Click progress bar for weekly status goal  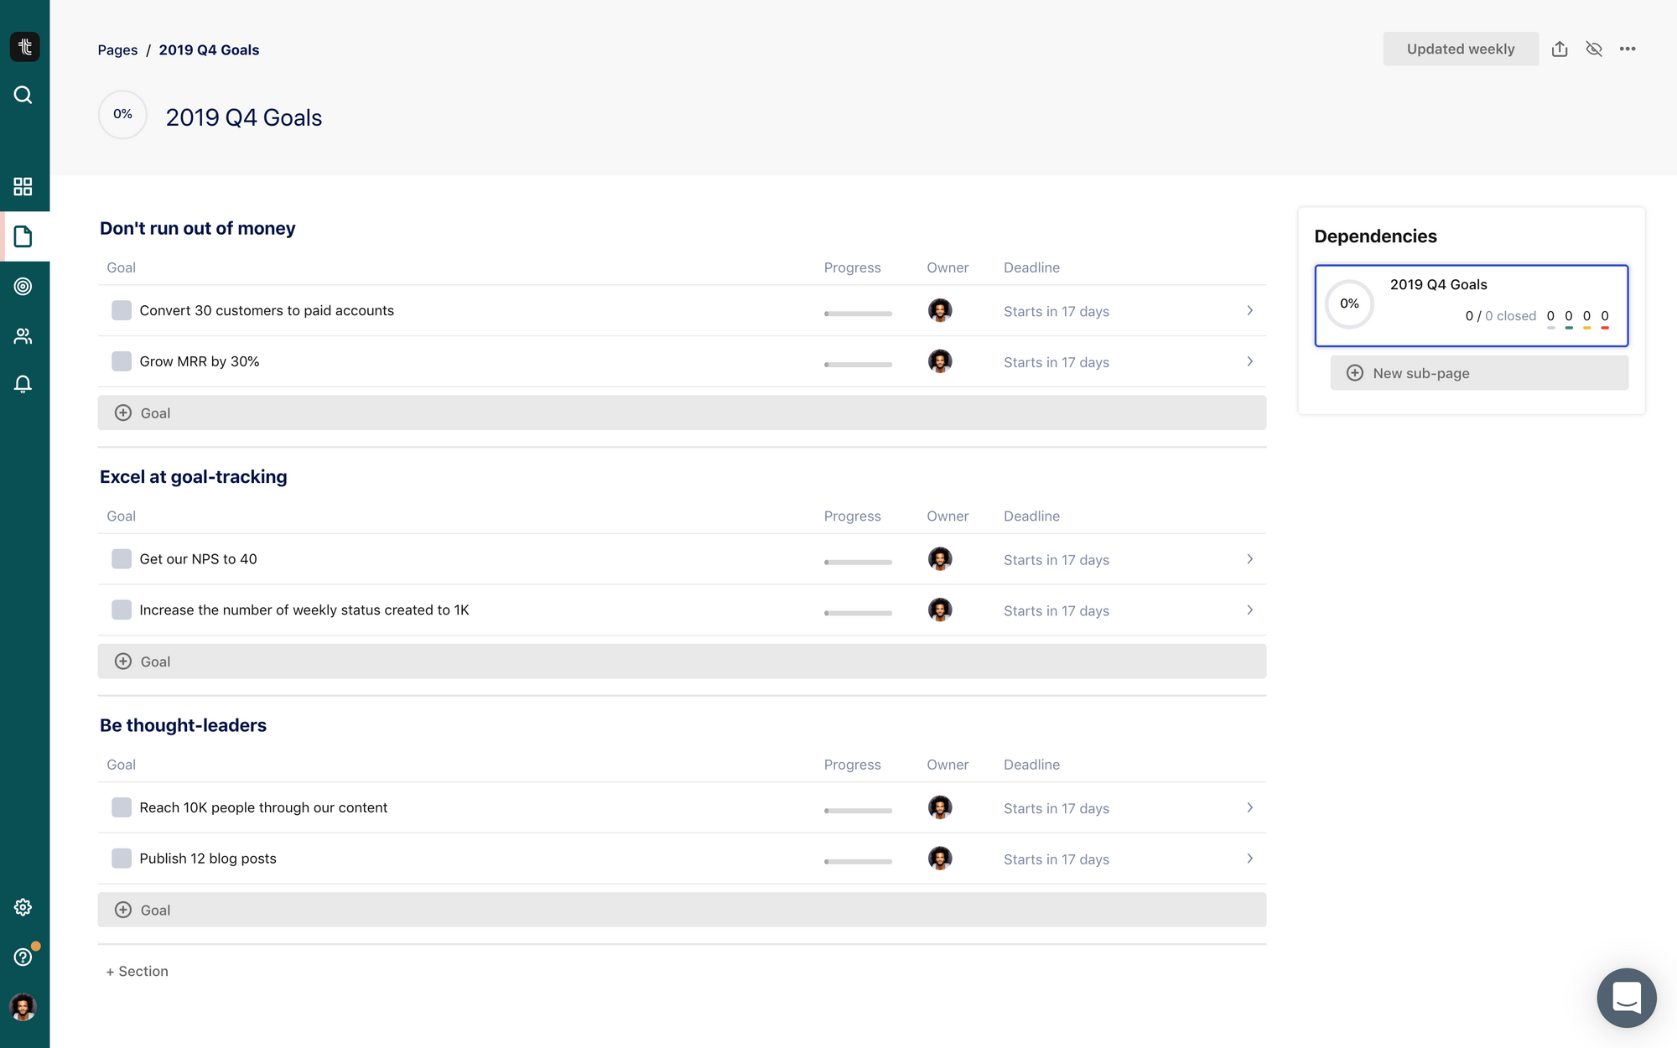(858, 613)
